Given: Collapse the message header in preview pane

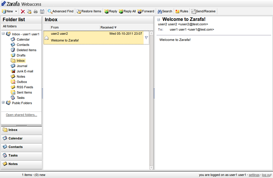Looking at the screenshot, I should 158,20.
